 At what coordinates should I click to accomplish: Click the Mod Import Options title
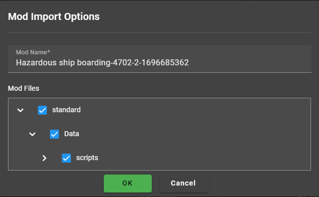point(54,16)
